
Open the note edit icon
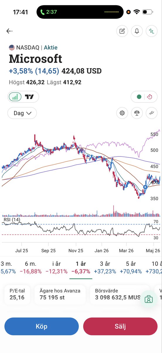pos(122,31)
